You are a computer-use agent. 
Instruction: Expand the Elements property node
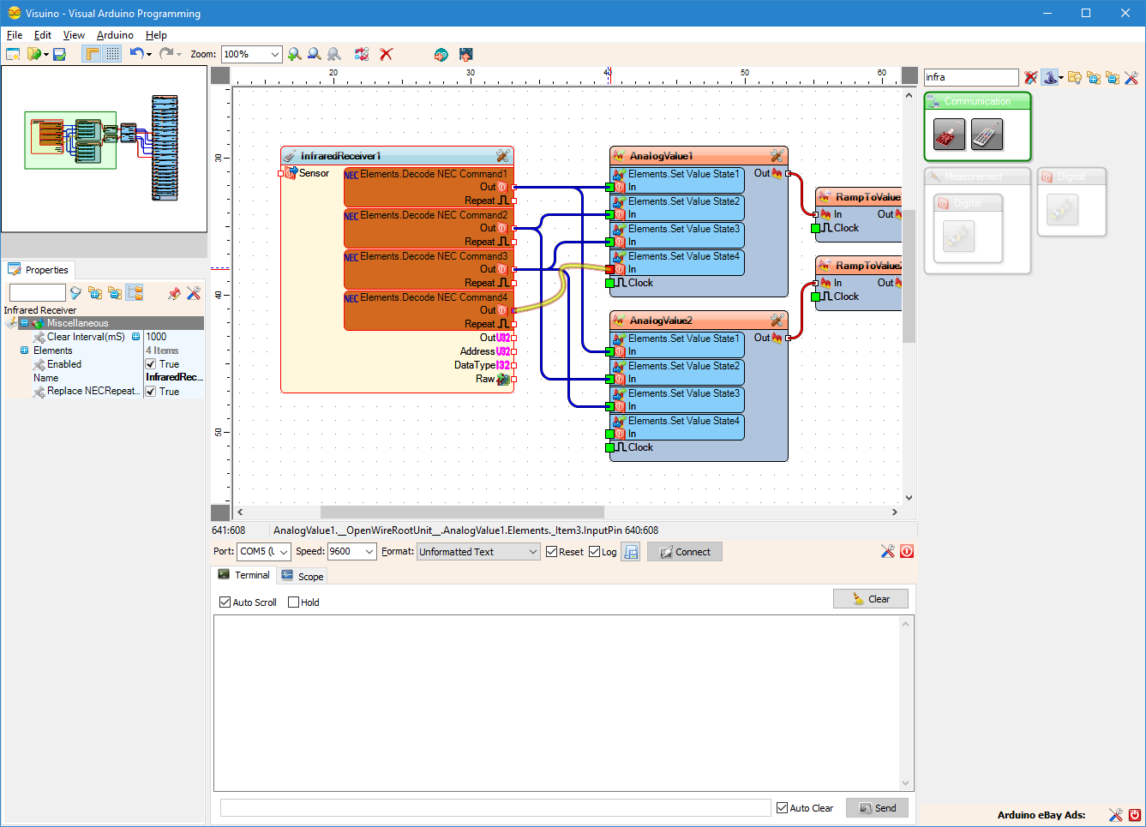tap(24, 351)
